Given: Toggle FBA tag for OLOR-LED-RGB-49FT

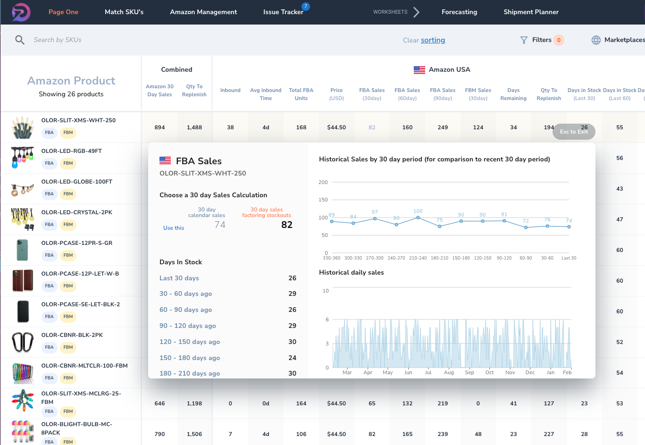Looking at the screenshot, I should 50,163.
